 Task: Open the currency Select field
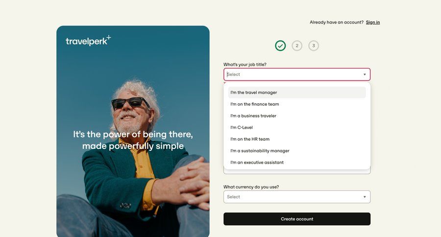point(297,197)
